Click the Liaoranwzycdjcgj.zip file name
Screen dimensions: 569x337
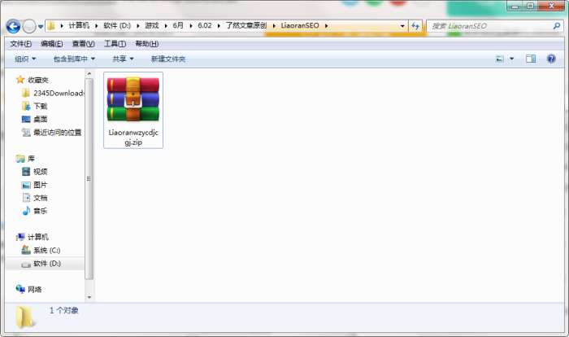[x=133, y=138]
